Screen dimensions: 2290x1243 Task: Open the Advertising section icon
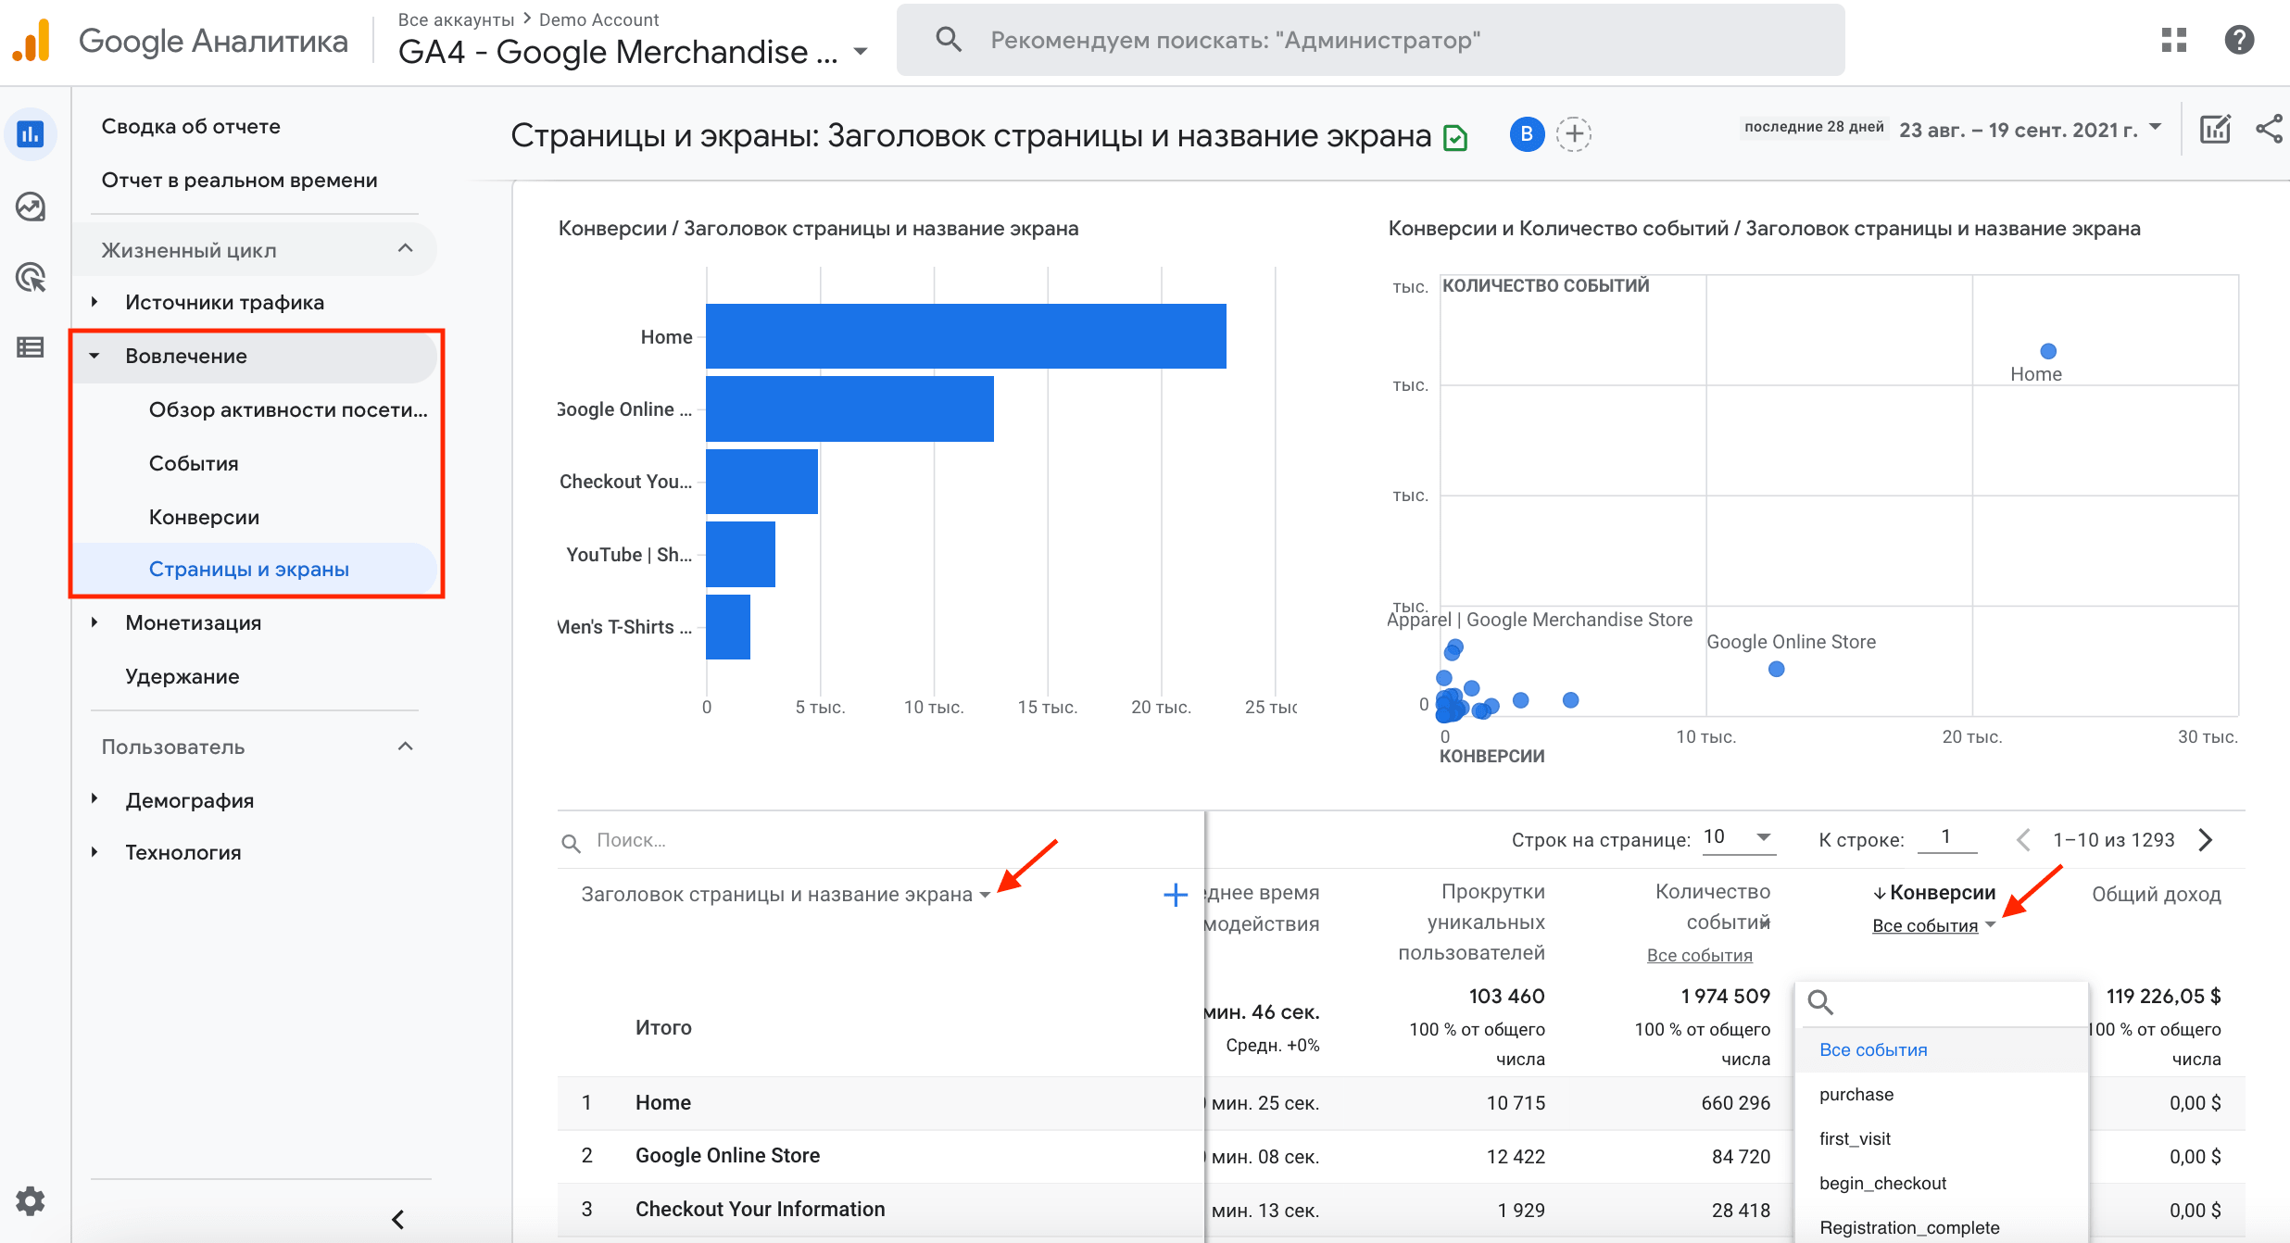point(31,277)
